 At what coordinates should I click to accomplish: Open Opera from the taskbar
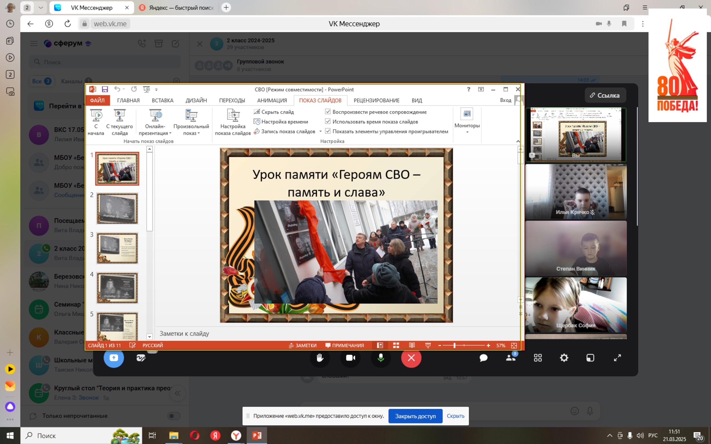194,435
